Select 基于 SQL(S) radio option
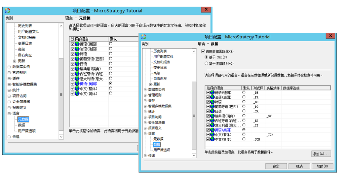Viewport: 348px width, 176px height. pyautogui.click(x=206, y=57)
